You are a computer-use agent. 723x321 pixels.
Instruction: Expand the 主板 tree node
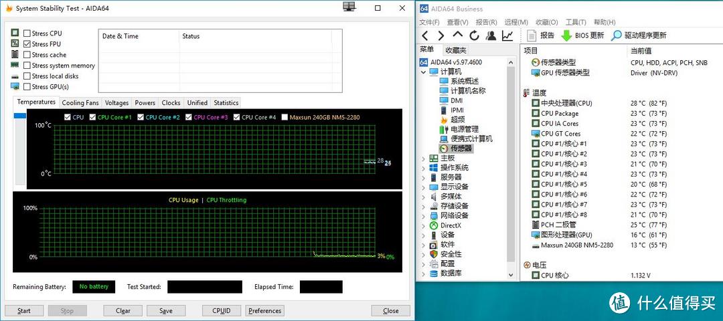423,158
